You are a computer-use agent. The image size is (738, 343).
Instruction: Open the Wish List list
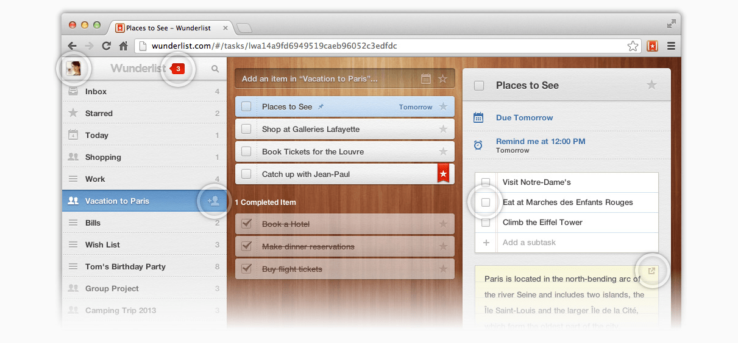click(x=144, y=244)
